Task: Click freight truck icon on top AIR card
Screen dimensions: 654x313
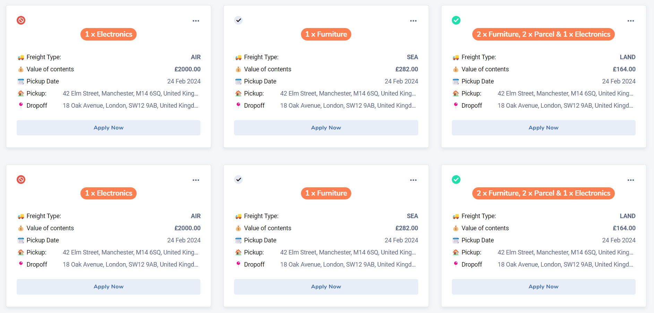Action: pyautogui.click(x=21, y=57)
